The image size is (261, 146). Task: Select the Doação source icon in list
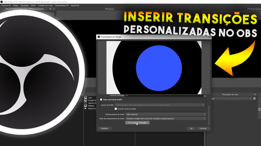point(86,100)
